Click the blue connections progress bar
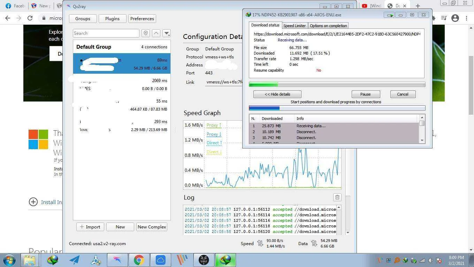474x267 pixels. [337, 108]
